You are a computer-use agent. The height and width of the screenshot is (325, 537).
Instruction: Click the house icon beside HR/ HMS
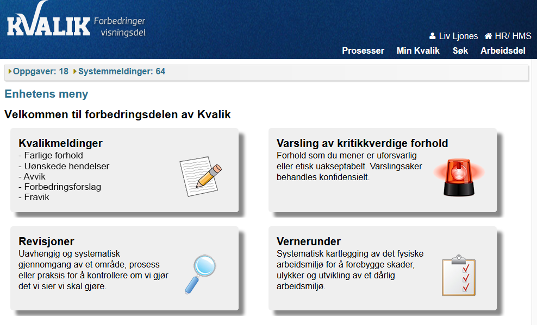click(488, 36)
